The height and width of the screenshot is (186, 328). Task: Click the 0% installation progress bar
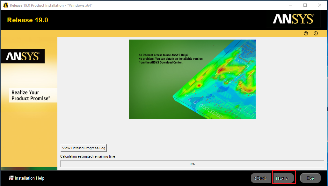pos(192,164)
